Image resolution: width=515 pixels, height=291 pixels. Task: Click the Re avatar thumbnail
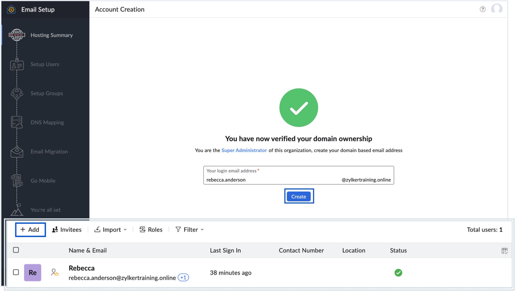point(32,272)
